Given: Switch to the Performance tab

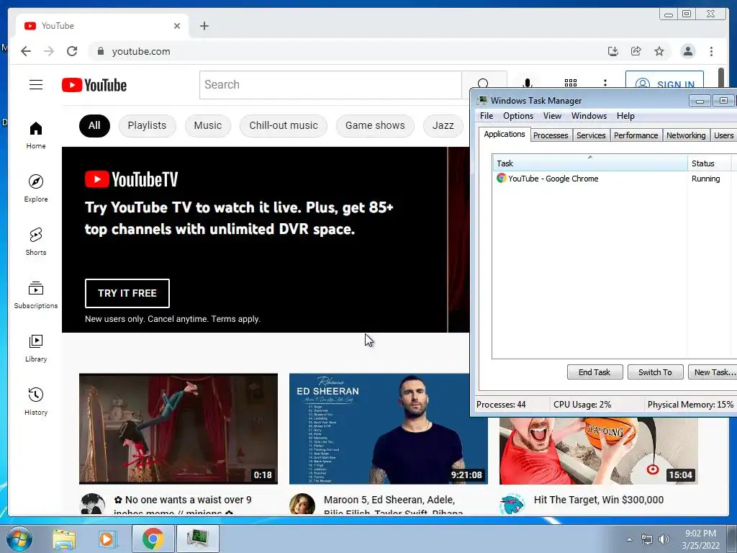Looking at the screenshot, I should (x=636, y=135).
